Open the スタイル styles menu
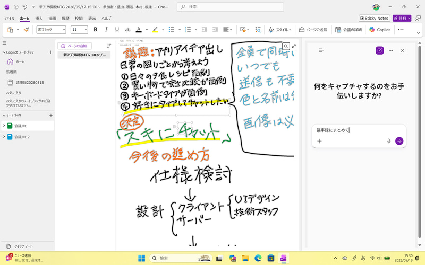The image size is (425, 265). point(280,30)
